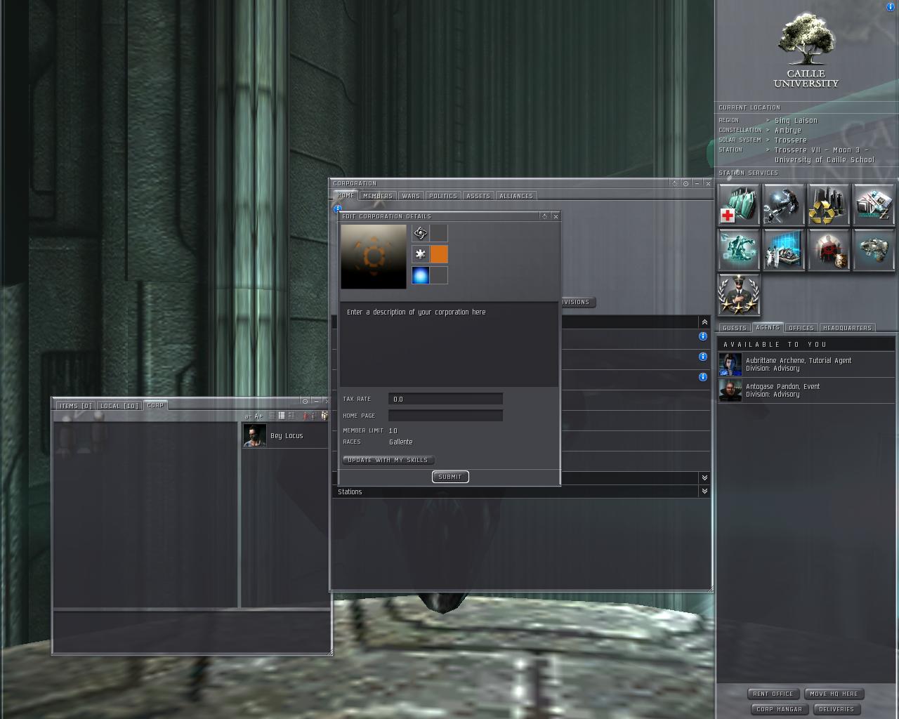Show the Headquarters tab

tap(847, 328)
